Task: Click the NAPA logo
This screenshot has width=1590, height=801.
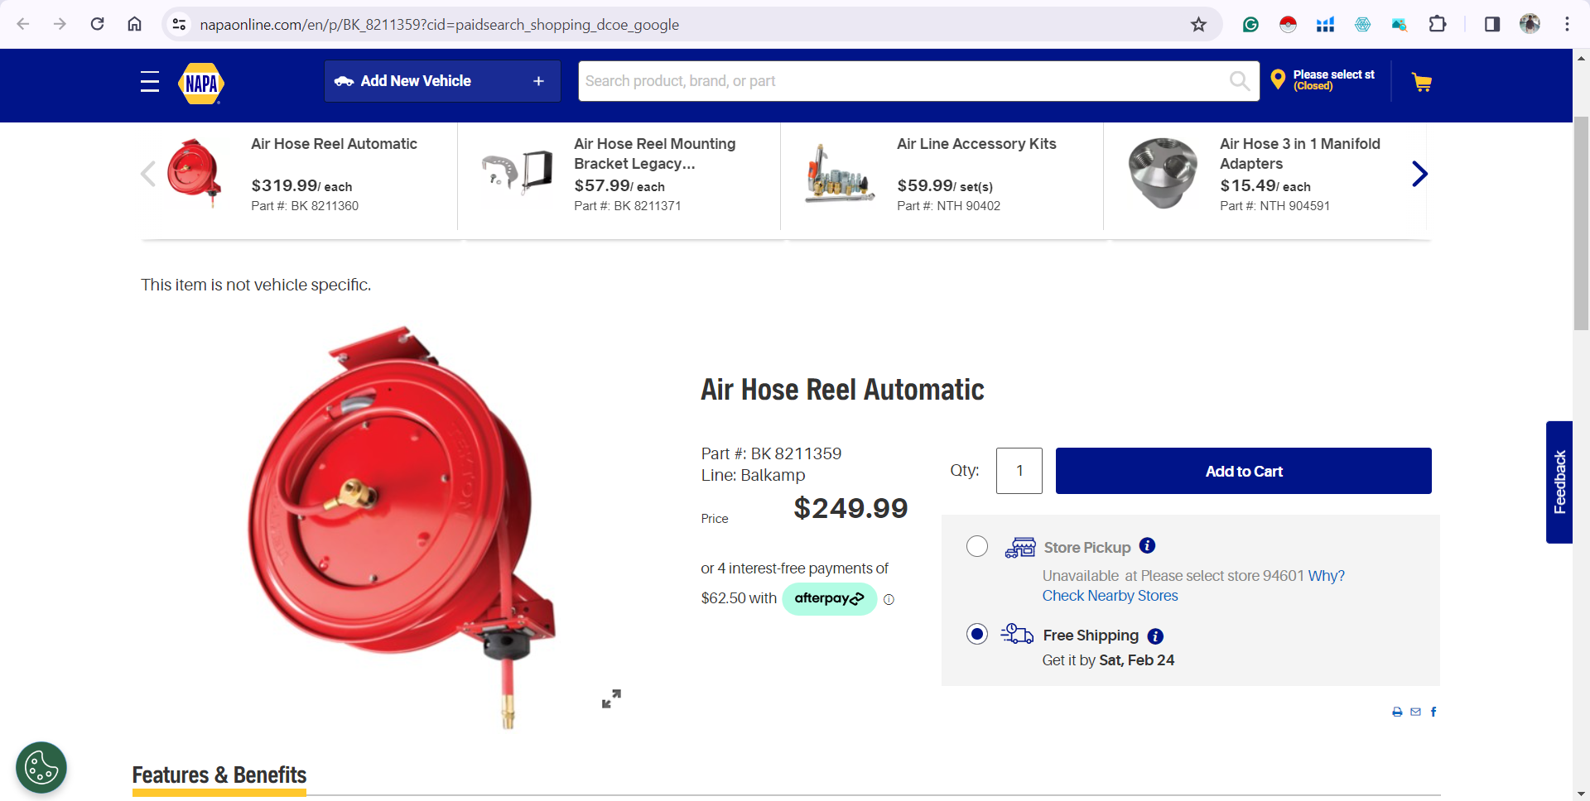Action: (x=201, y=83)
